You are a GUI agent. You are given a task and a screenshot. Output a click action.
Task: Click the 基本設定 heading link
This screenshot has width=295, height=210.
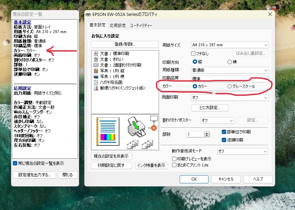[x=22, y=22]
